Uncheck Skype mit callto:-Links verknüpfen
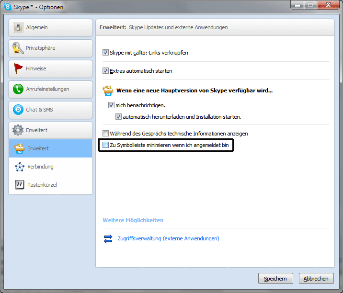Screen dimensions: 343x293 [x=105, y=53]
